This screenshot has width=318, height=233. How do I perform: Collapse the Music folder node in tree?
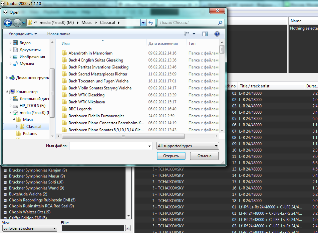tap(14, 120)
